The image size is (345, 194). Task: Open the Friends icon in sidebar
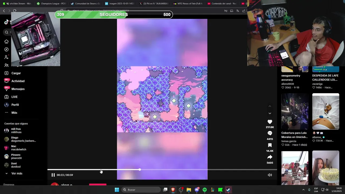[x=6, y=65]
